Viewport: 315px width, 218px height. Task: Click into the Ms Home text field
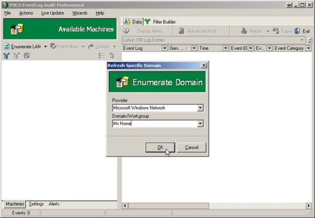[x=155, y=124]
